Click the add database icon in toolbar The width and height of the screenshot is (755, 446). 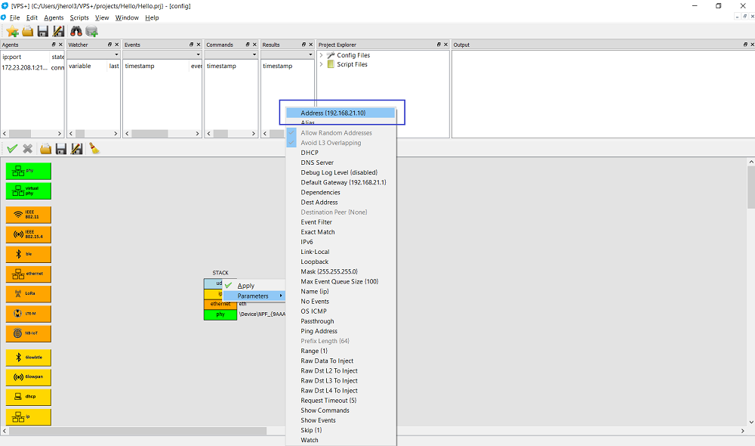click(91, 31)
